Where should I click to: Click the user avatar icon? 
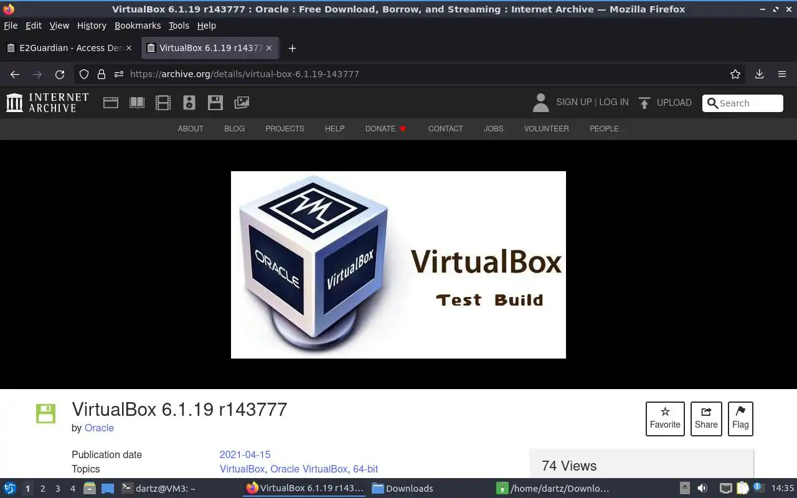click(540, 103)
